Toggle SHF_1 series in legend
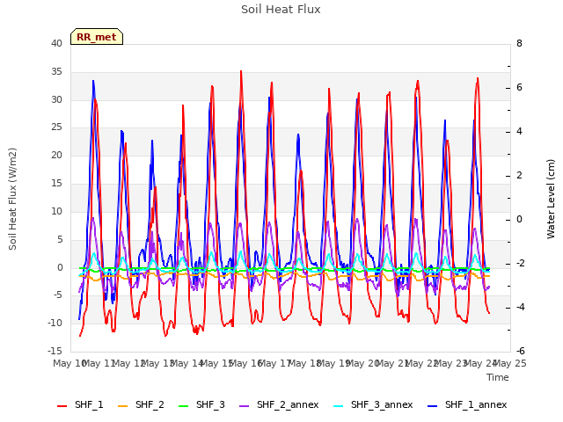The image size is (563, 422). (80, 405)
